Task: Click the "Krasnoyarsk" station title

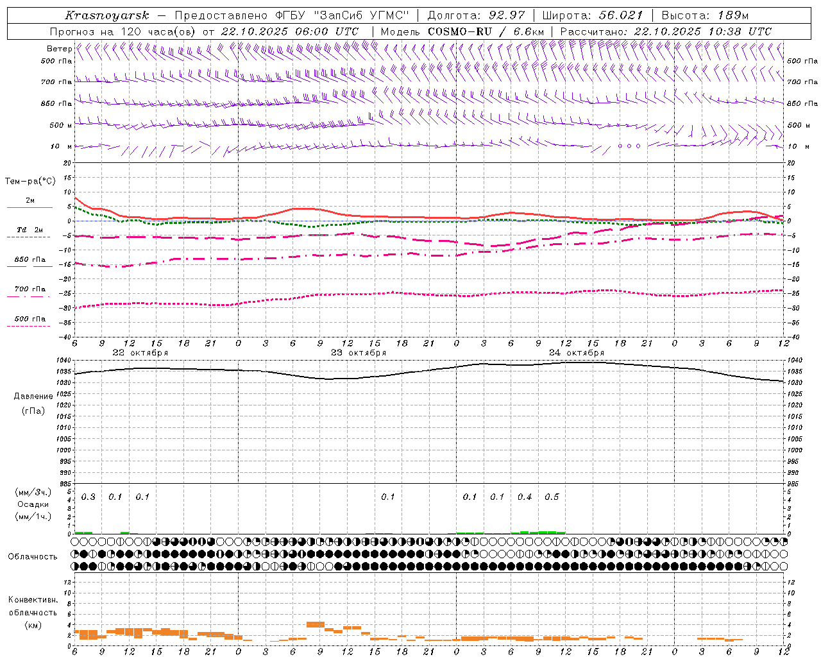Action: (107, 15)
